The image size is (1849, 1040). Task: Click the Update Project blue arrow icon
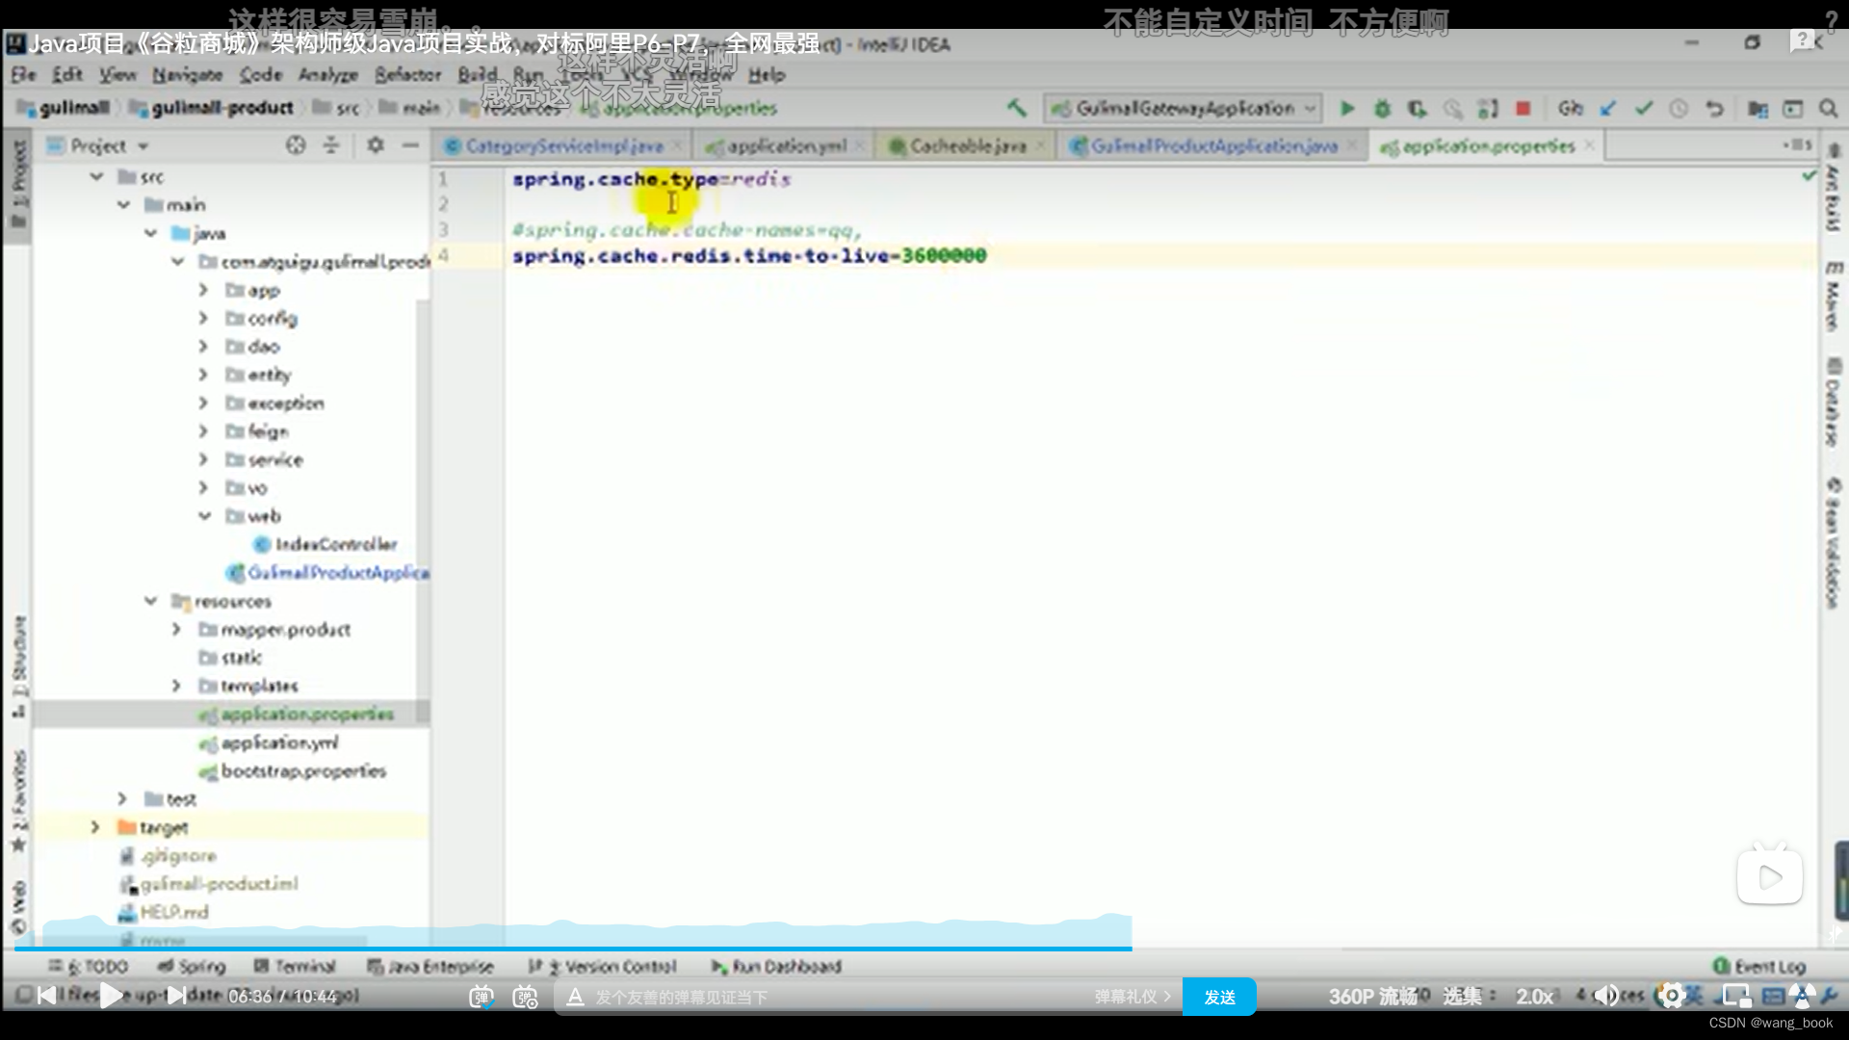[1607, 108]
